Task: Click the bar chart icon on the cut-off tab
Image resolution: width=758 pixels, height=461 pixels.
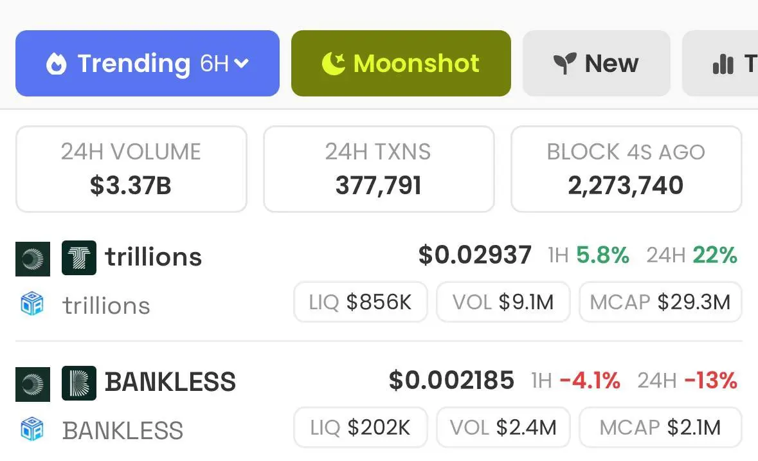Action: coord(723,64)
